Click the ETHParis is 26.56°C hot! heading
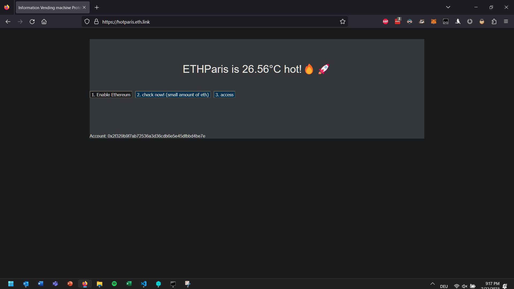Viewport: 514px width, 289px height. click(256, 69)
